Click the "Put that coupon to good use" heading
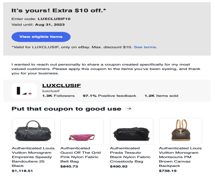This screenshot has height=177, width=215. (66, 109)
